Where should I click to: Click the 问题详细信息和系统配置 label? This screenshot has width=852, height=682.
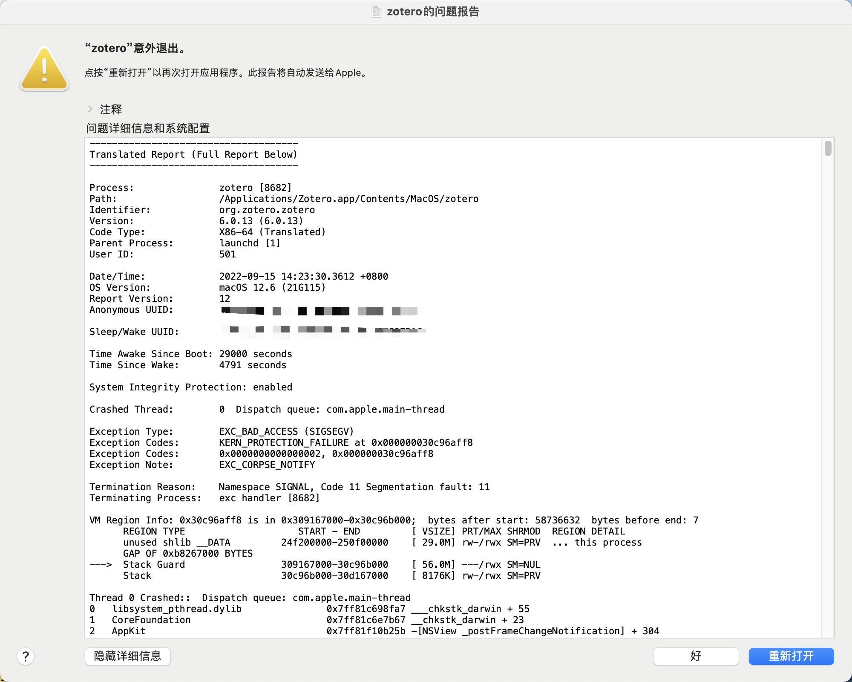[148, 128]
